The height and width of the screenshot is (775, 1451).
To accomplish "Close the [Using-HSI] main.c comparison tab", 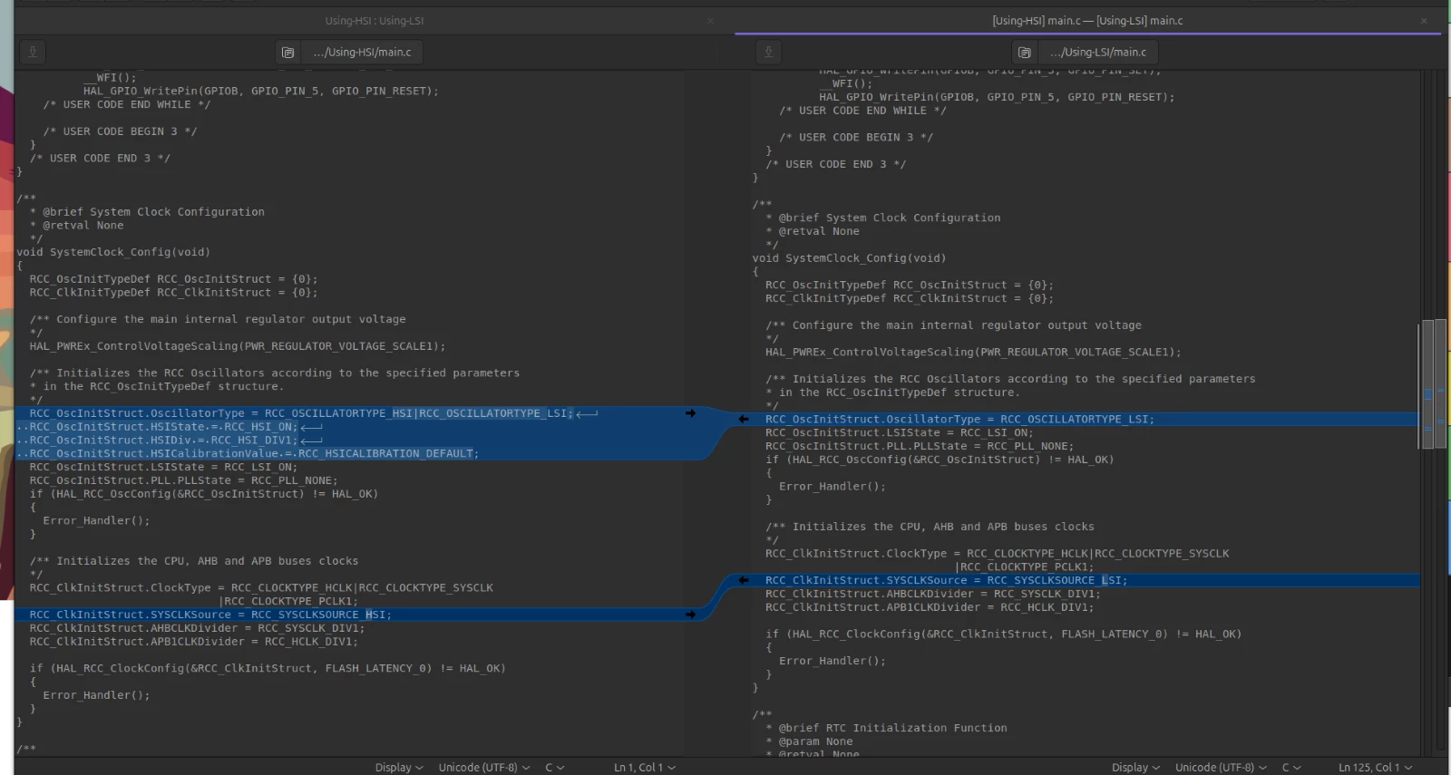I will pyautogui.click(x=1424, y=21).
